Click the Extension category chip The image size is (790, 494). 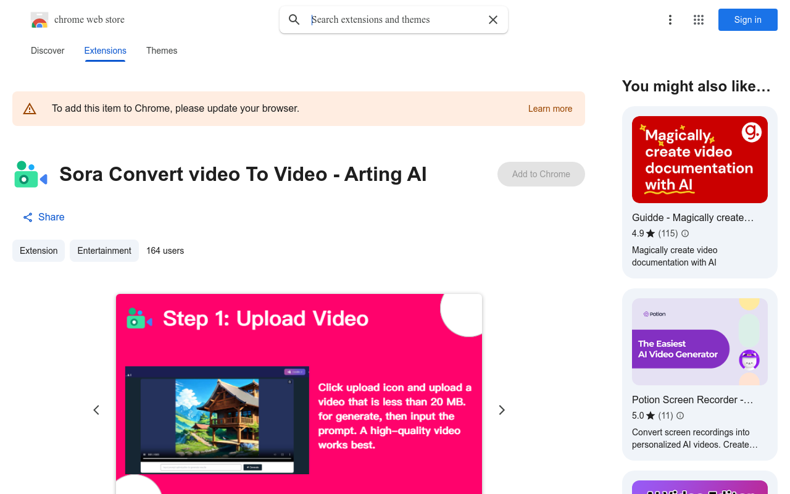tap(38, 251)
